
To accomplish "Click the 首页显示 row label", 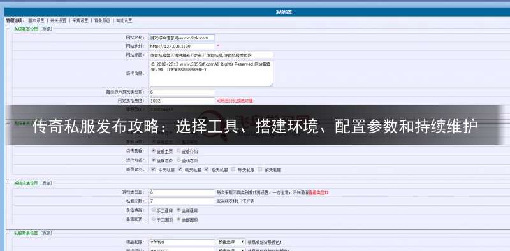I will [135, 169].
